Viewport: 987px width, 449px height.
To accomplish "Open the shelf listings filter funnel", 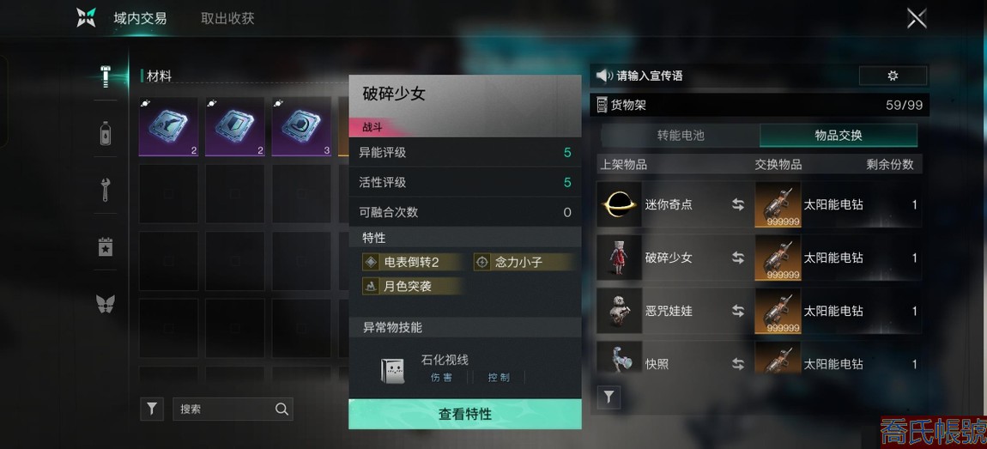I will 609,397.
